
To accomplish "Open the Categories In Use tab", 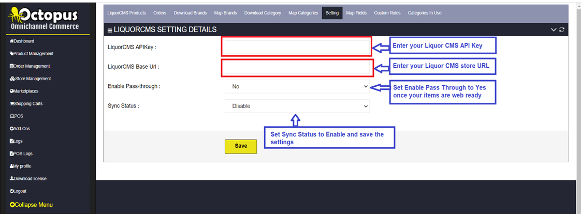I will [x=425, y=13].
